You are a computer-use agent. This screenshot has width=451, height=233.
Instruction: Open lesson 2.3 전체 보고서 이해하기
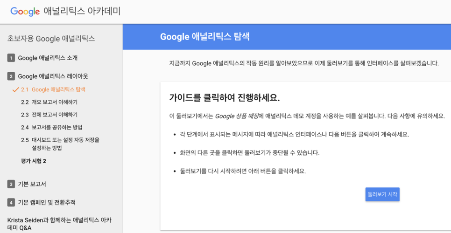[49, 115]
